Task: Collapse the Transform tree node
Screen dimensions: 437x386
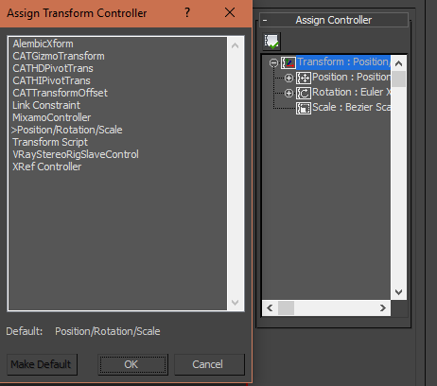Action: (273, 62)
